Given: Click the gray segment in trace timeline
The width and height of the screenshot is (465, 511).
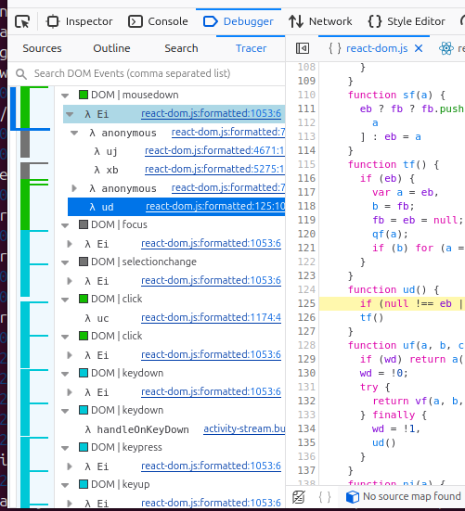Looking at the screenshot, I should click(x=25, y=144).
